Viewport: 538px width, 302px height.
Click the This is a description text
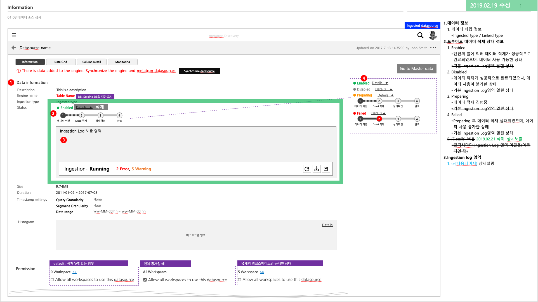(x=71, y=90)
